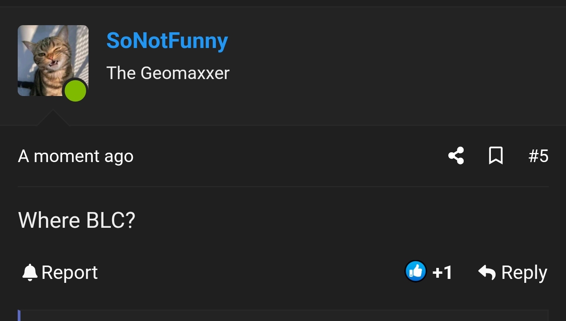Click the blue thumbs-up like icon
This screenshot has height=321, width=566.
pyautogui.click(x=415, y=271)
